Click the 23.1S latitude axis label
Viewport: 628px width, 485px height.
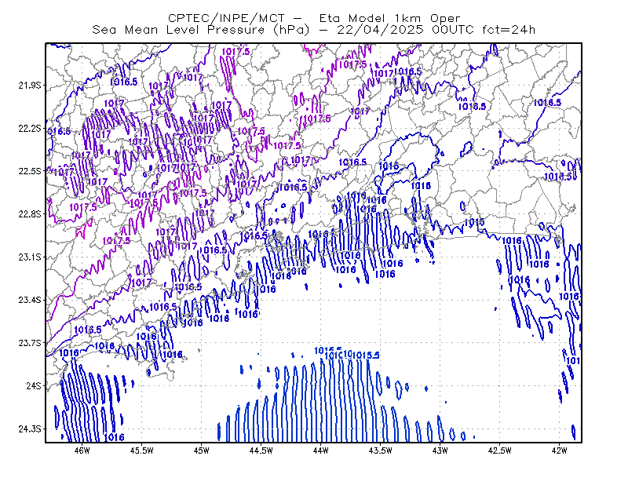[x=30, y=257]
